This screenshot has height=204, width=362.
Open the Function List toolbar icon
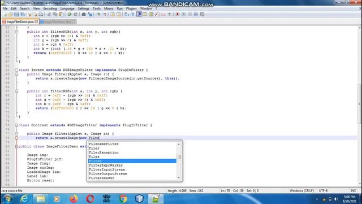[x=157, y=14]
